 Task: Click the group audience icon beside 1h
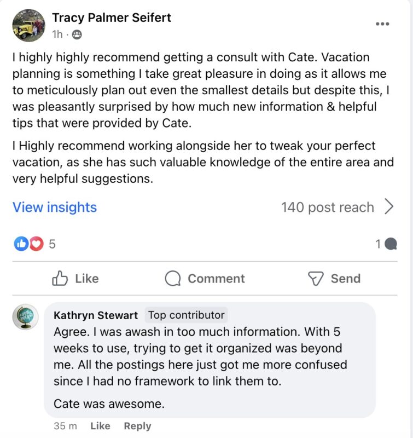point(77,34)
